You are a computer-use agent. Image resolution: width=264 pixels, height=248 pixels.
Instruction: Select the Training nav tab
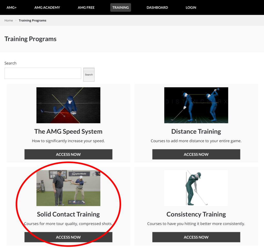[x=120, y=7]
